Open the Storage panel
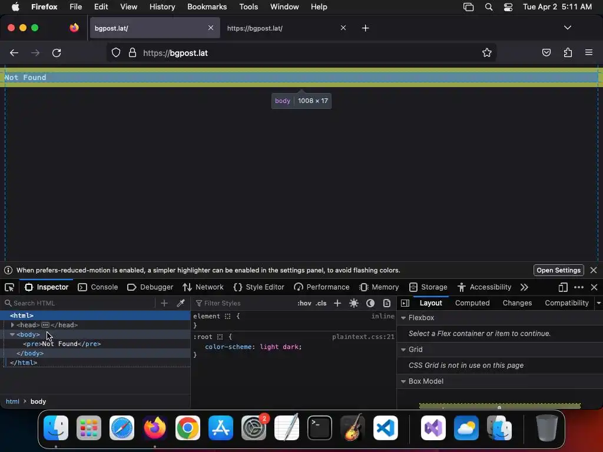 (x=428, y=287)
